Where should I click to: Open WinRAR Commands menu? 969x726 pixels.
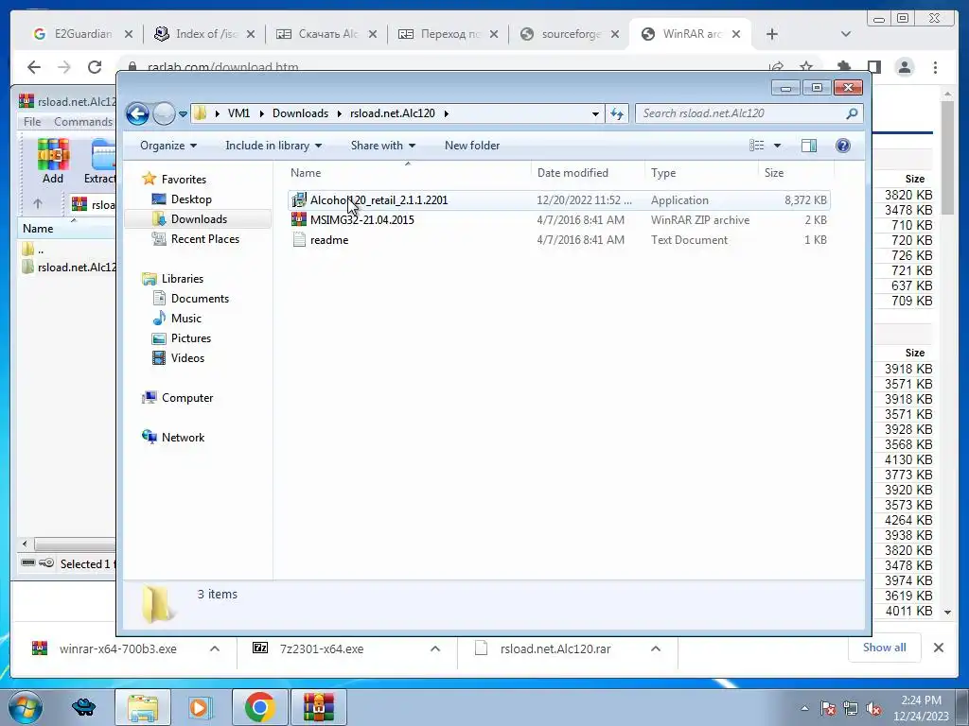click(83, 122)
